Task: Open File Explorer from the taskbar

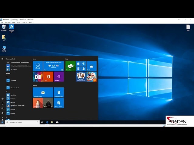Action: [52, 122]
